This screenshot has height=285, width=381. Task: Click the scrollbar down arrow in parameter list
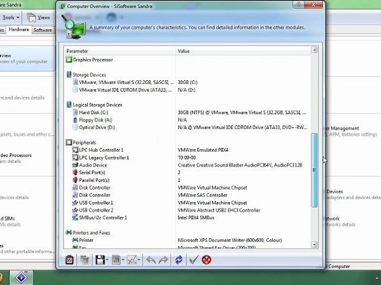(x=314, y=244)
